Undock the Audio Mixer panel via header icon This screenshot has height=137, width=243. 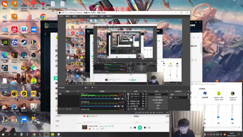point(125,91)
